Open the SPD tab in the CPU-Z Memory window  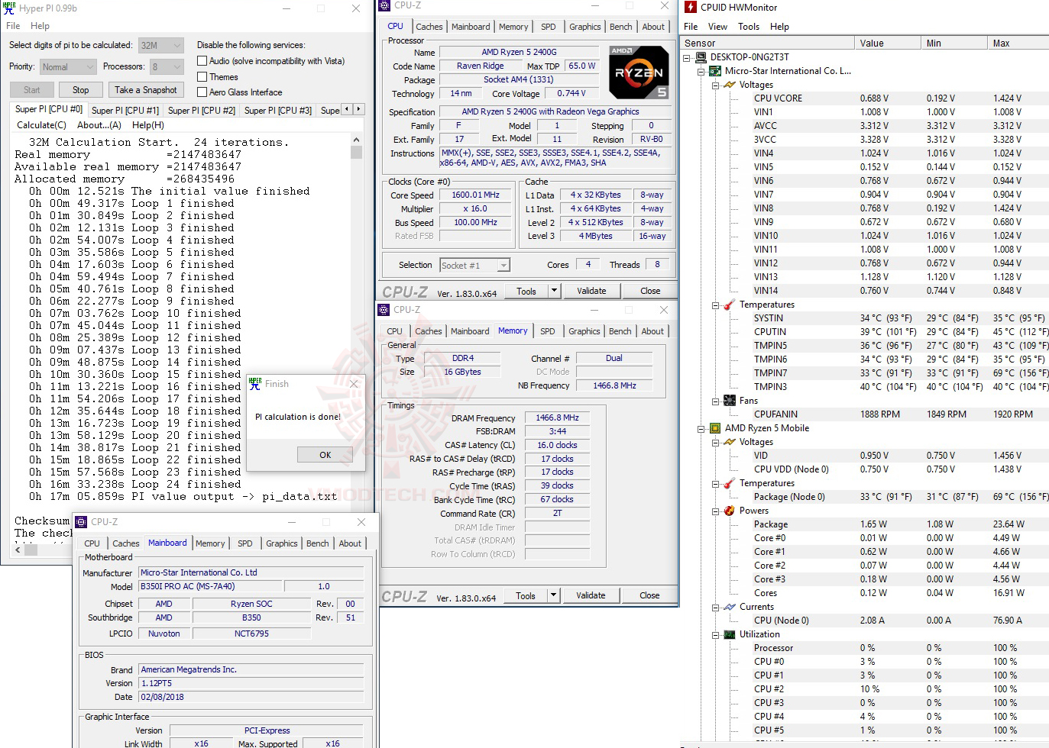pos(548,331)
